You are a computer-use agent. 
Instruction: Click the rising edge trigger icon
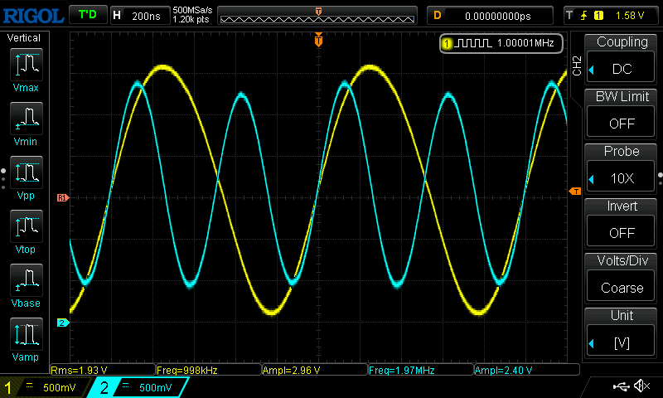(584, 16)
